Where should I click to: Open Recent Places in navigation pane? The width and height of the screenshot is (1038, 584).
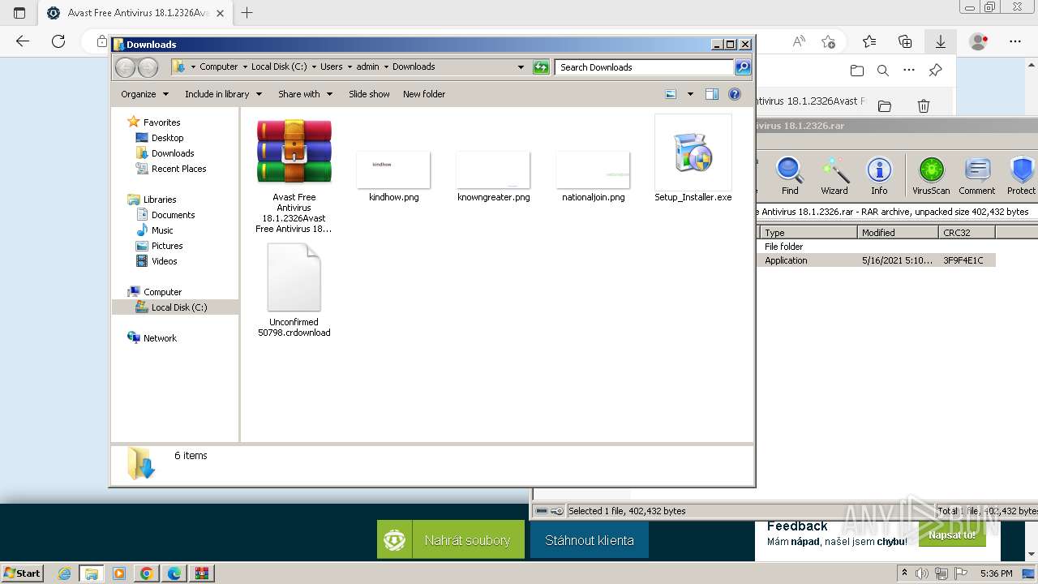point(178,169)
